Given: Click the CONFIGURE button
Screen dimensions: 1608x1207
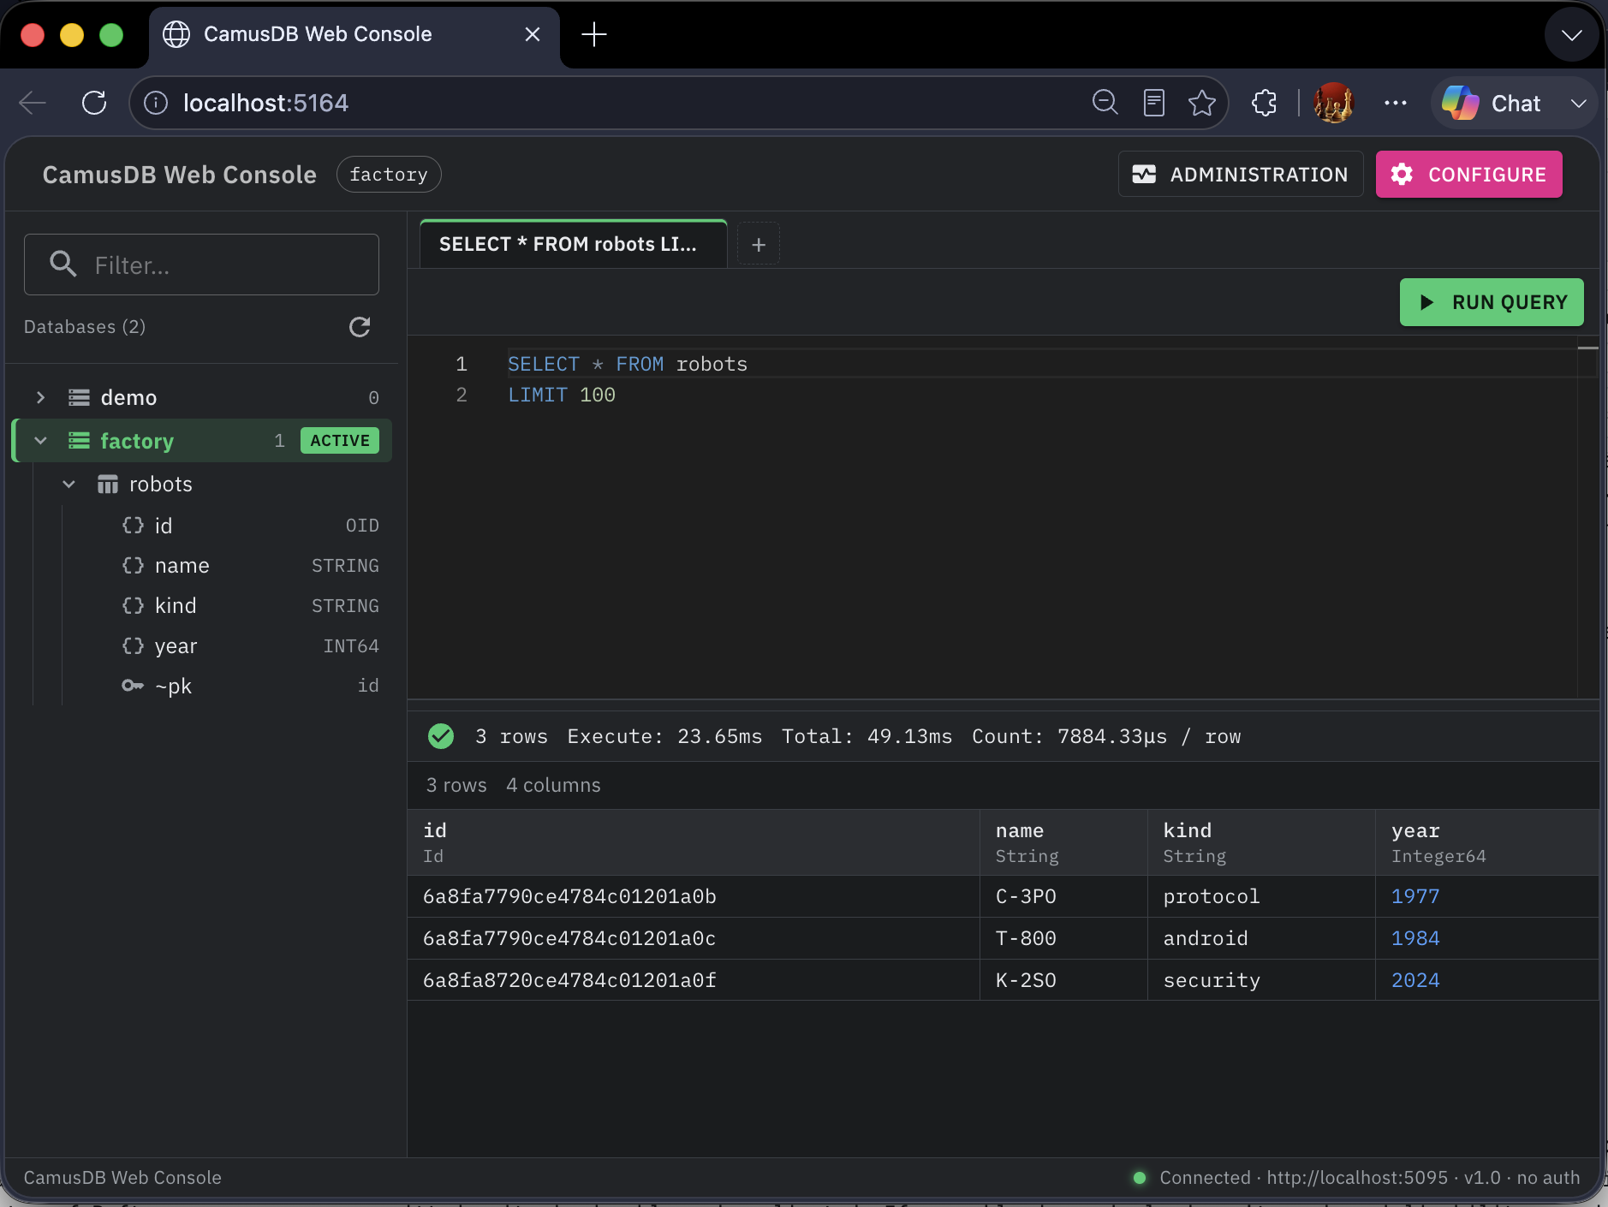Looking at the screenshot, I should pos(1469,175).
